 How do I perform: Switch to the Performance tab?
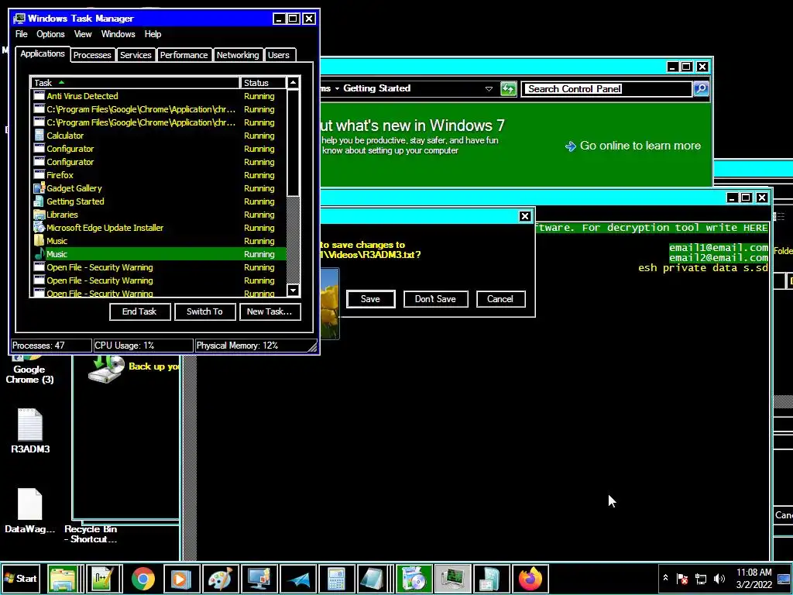(184, 55)
